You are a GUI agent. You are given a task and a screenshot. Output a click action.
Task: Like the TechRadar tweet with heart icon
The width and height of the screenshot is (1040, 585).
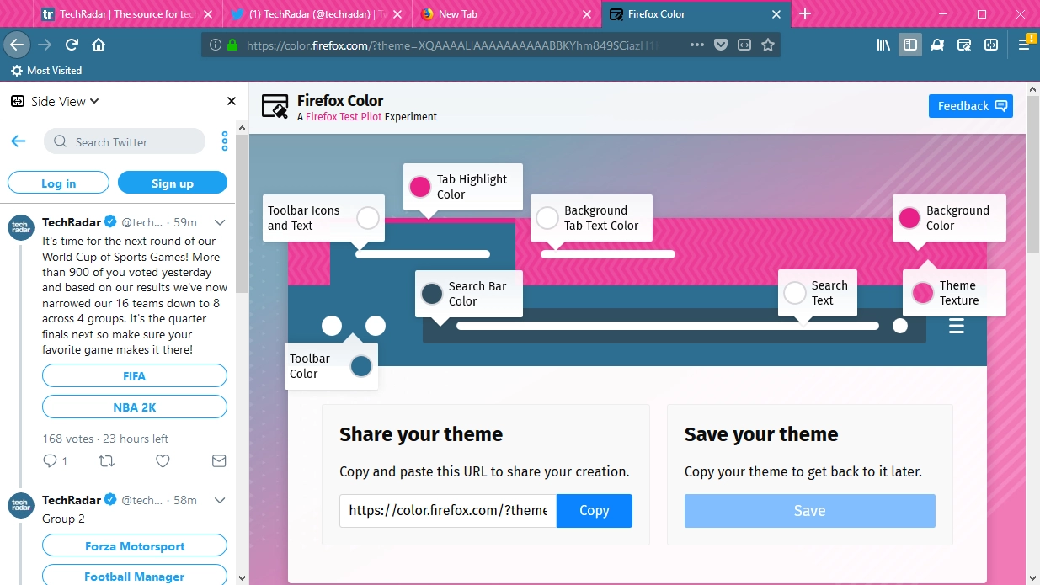[x=163, y=460]
